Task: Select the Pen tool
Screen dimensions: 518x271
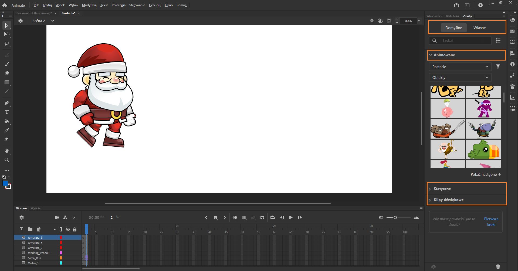Action: coord(7,103)
